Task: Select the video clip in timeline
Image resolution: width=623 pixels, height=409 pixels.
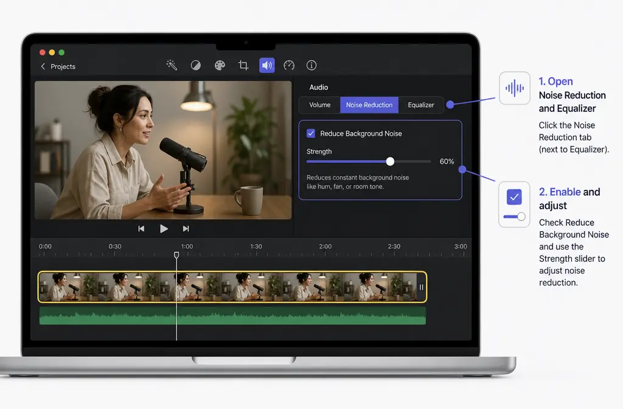Action: tap(232, 287)
